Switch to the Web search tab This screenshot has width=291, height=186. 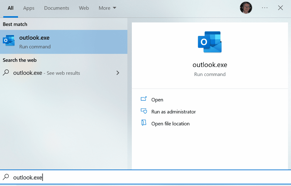tap(84, 8)
